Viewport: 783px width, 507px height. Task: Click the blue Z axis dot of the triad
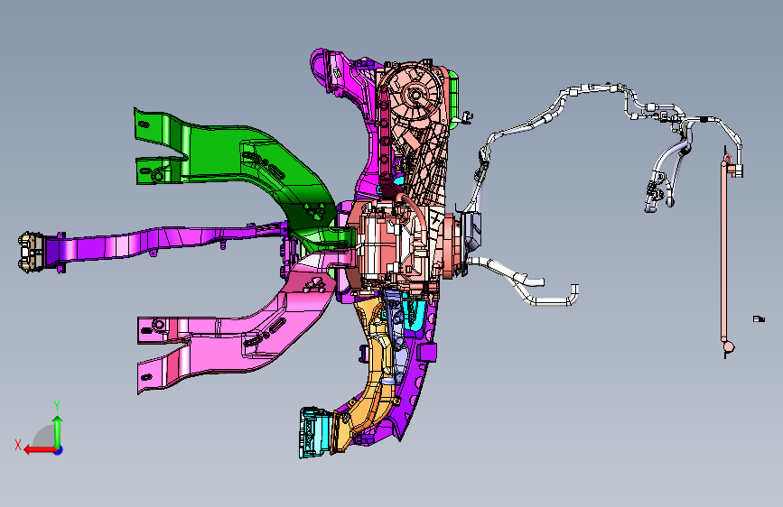[59, 450]
